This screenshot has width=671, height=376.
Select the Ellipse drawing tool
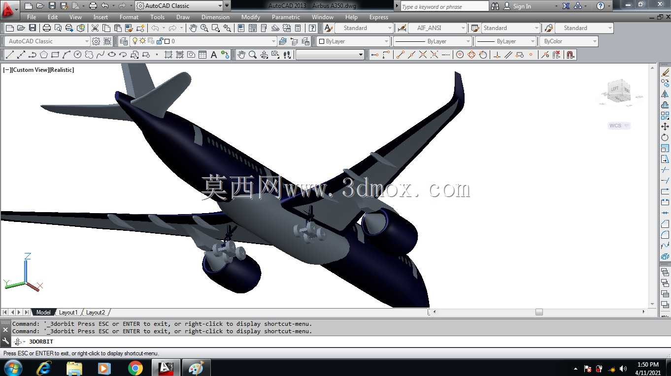pyautogui.click(x=112, y=55)
